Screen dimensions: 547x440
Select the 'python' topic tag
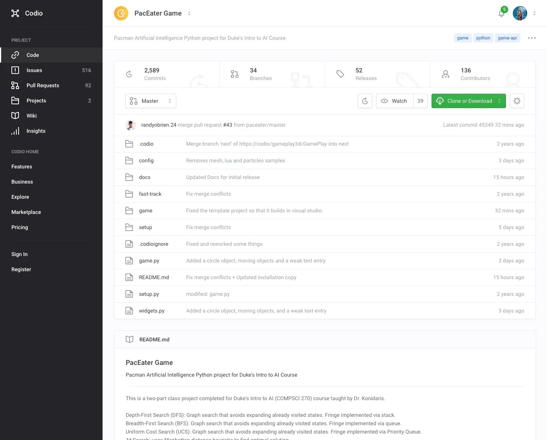click(483, 38)
